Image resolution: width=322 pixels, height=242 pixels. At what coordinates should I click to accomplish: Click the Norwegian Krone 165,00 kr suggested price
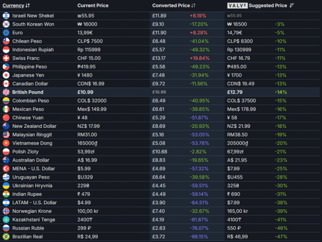coord(240,211)
